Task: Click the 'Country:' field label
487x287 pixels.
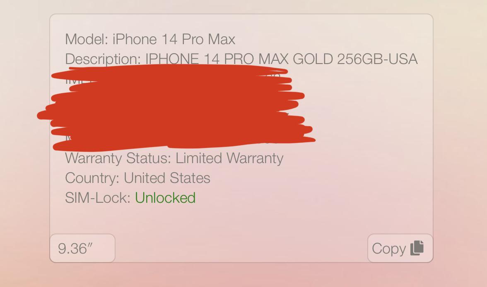Action: tap(92, 178)
